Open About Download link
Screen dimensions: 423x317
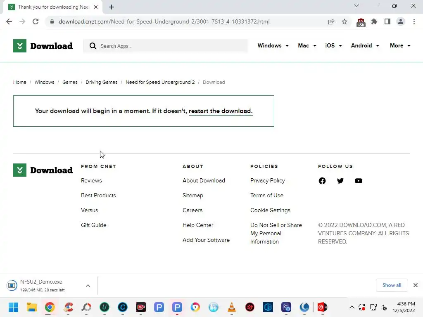tap(204, 181)
